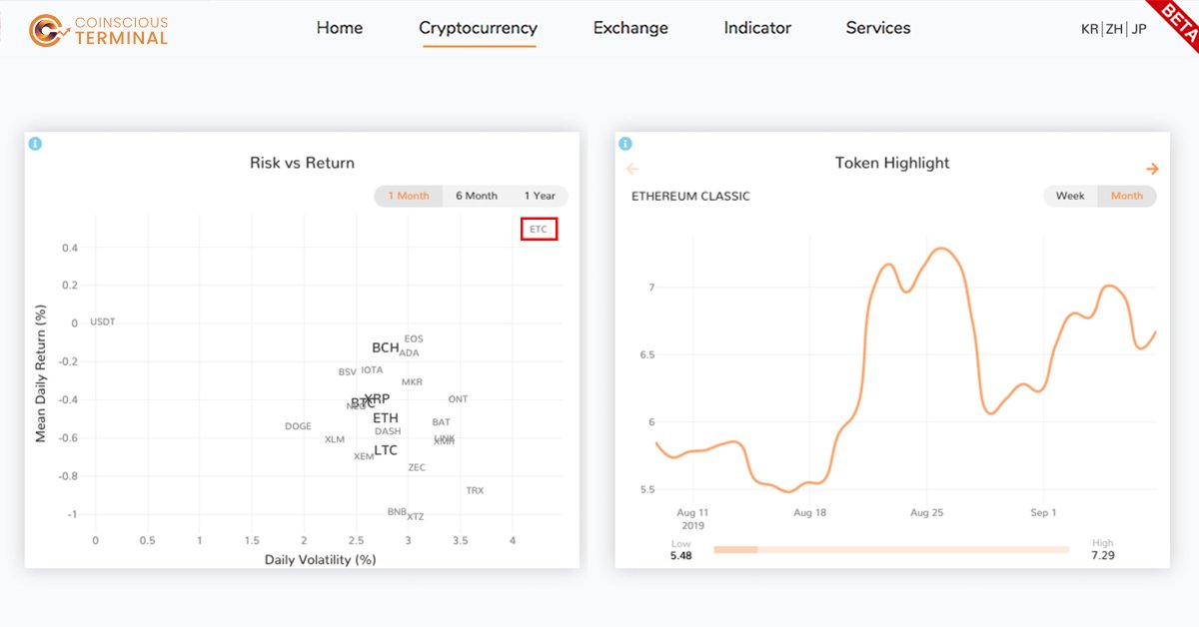This screenshot has width=1199, height=627.
Task: Click the XEM label in scatter chart
Action: 364,456
